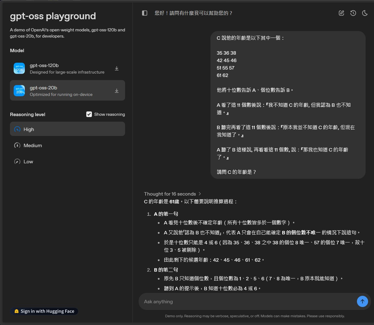This screenshot has height=325, width=374.
Task: Toggle the sidebar panel icon
Action: coord(145,13)
